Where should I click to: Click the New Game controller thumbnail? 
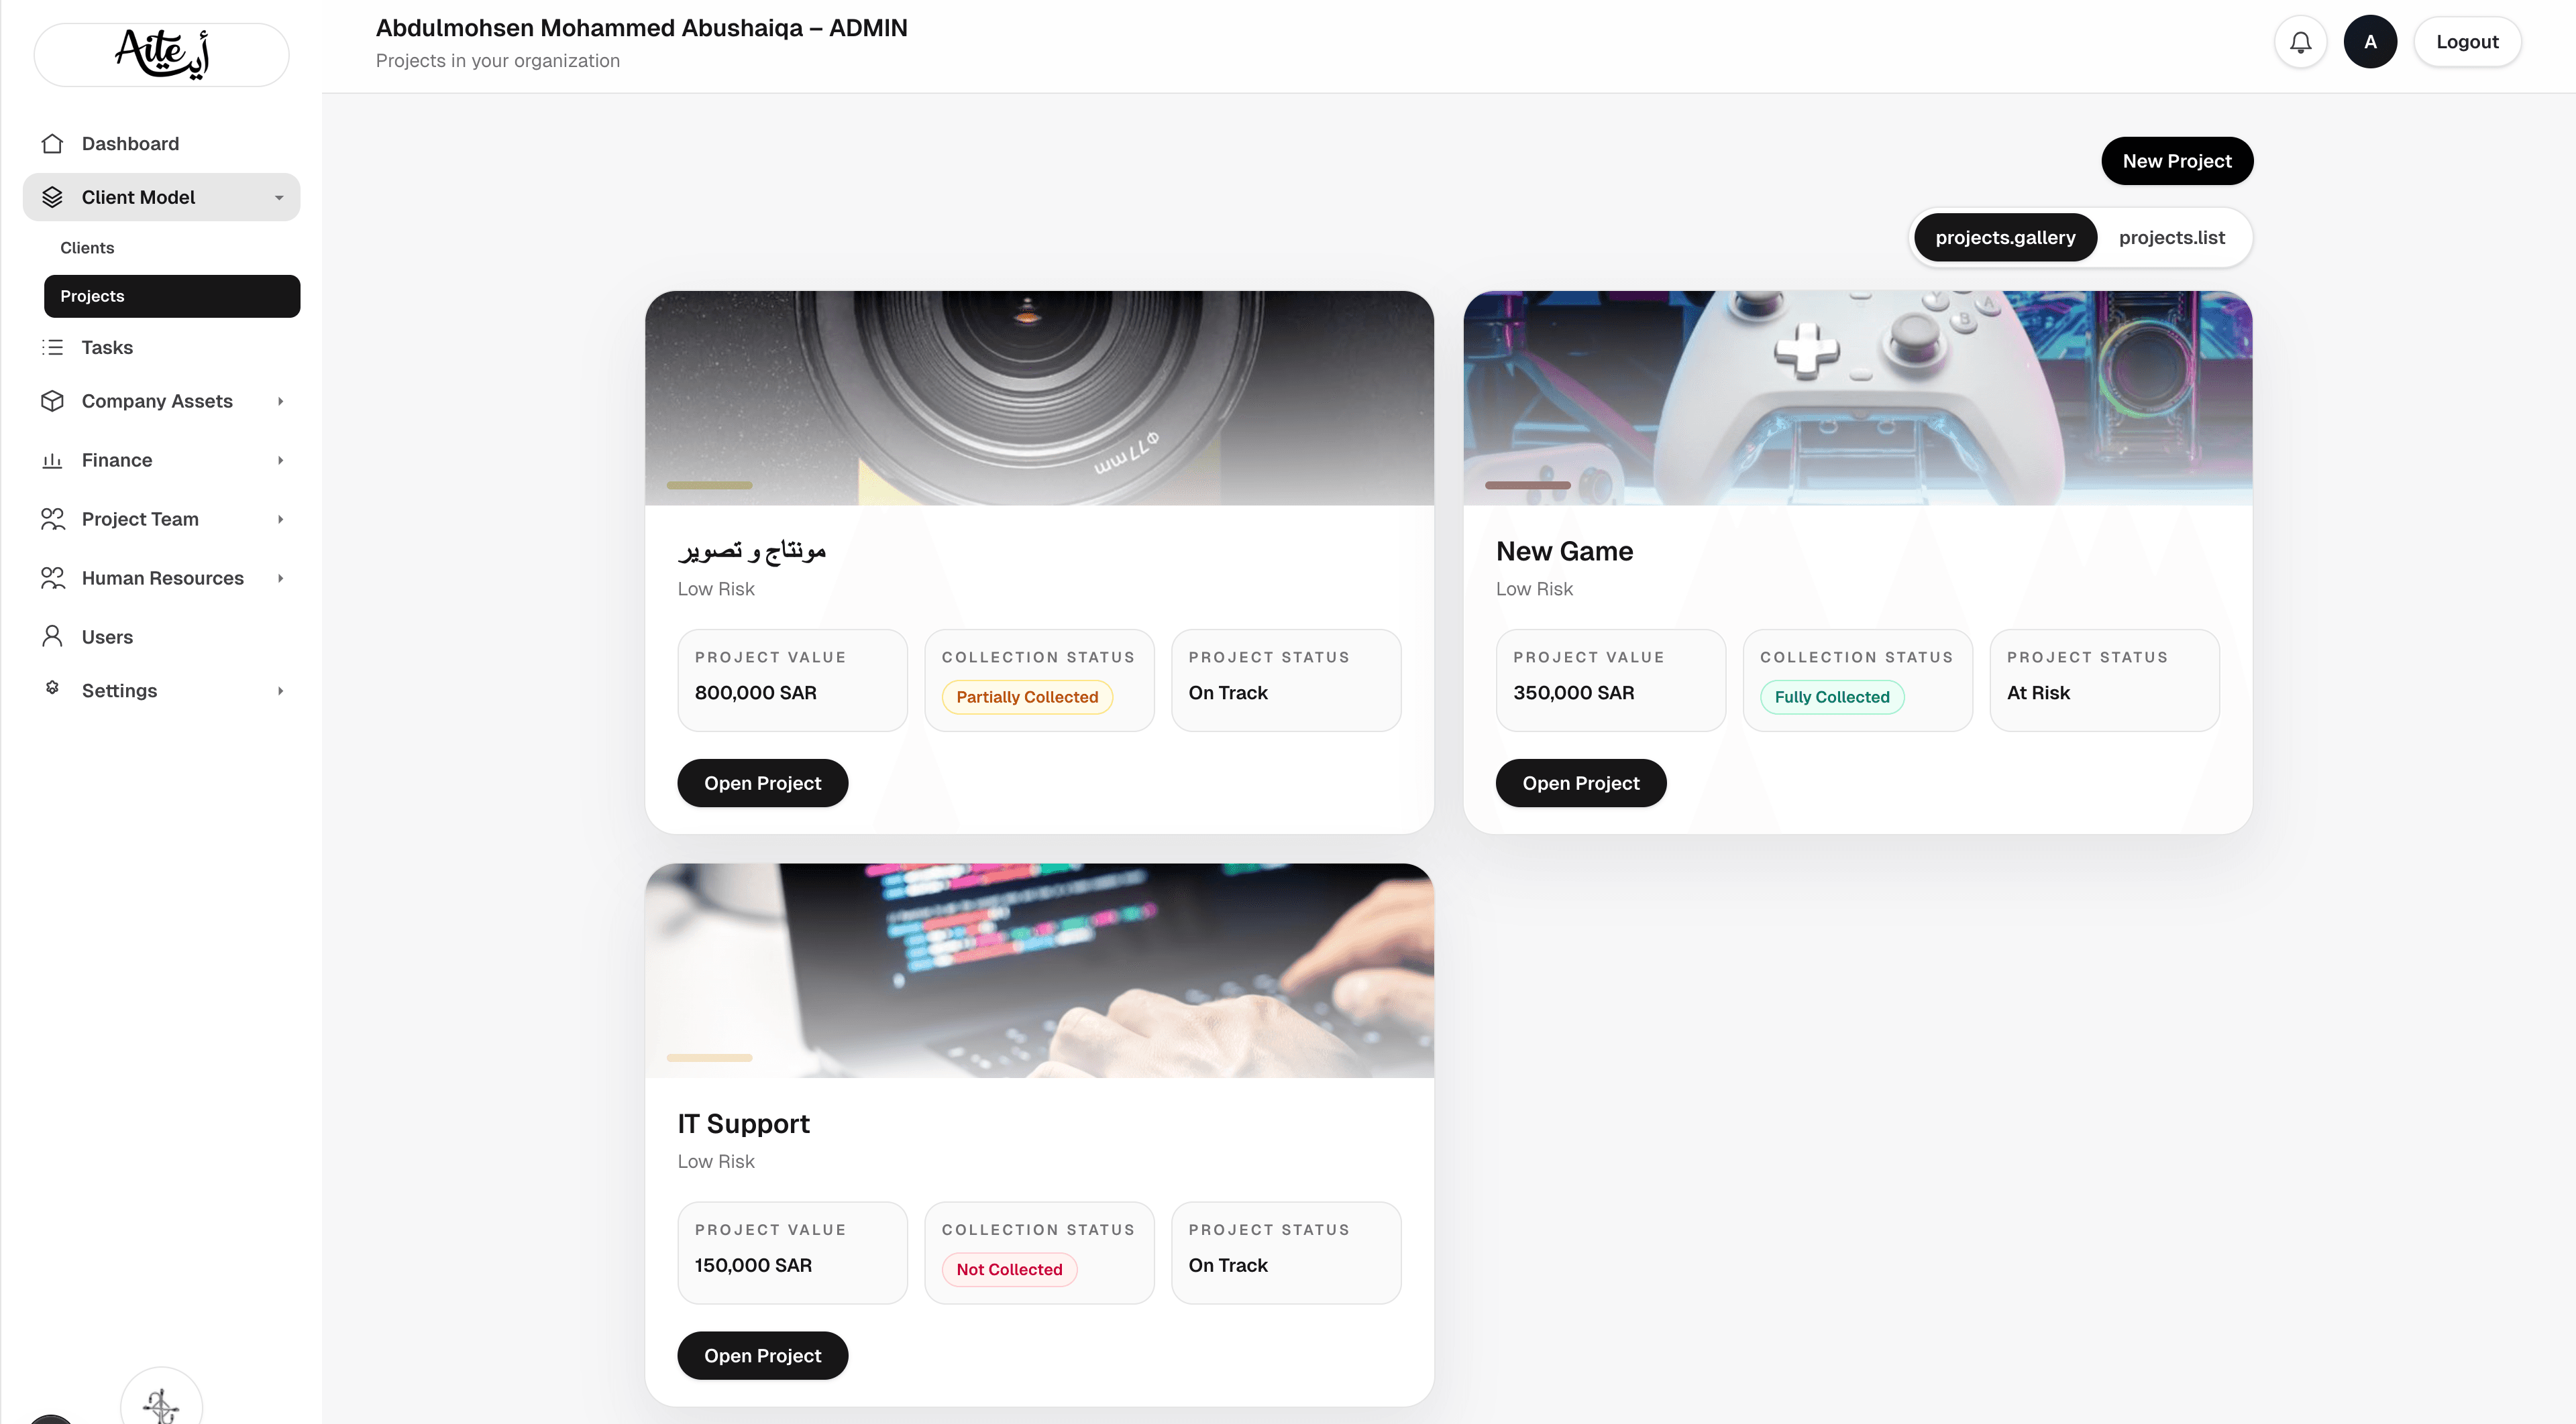tap(1857, 398)
